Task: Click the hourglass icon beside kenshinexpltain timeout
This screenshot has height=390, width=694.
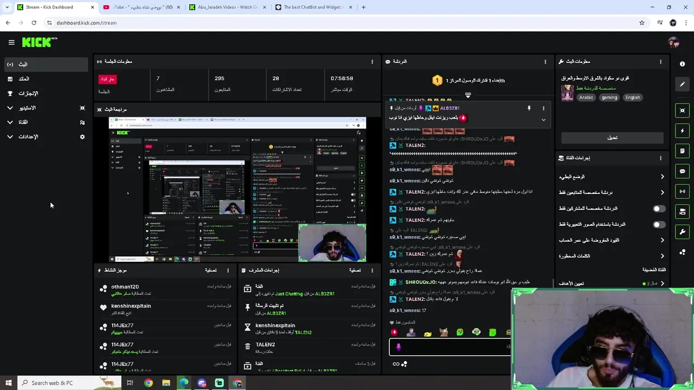Action: (x=248, y=327)
